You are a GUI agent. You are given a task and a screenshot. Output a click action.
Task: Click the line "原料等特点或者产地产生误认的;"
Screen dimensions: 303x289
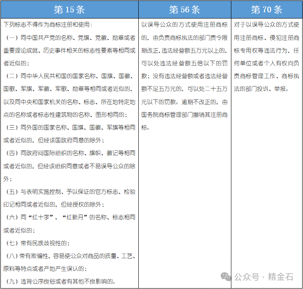pos(45,269)
